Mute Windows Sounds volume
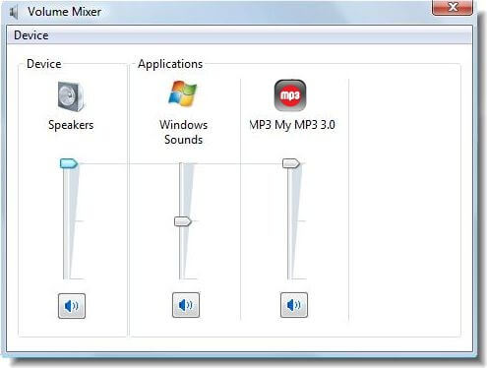The height and width of the screenshot is (368, 487). tap(186, 305)
